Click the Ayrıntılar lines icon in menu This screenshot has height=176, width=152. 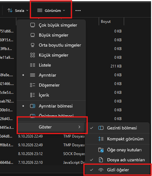pyautogui.click(x=33, y=75)
